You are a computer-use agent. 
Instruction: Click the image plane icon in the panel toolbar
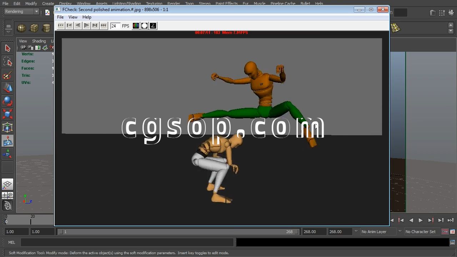coord(45,48)
